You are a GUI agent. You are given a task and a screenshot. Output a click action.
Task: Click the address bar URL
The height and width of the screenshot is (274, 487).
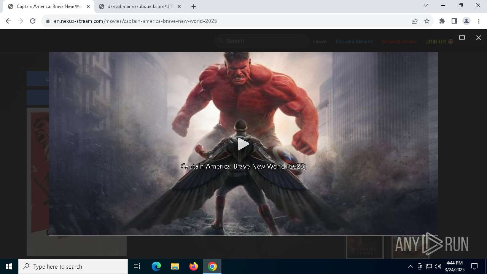(x=135, y=21)
